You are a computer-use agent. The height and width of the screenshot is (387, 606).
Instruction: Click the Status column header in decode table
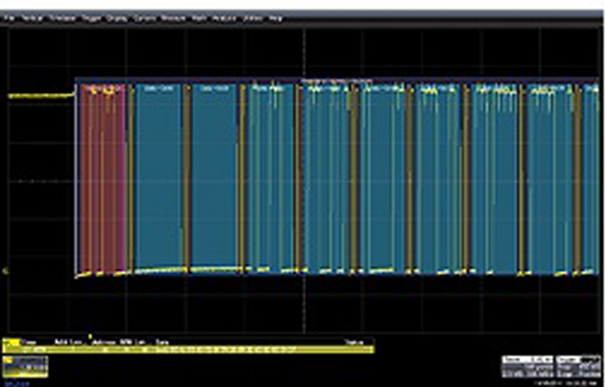pos(354,342)
